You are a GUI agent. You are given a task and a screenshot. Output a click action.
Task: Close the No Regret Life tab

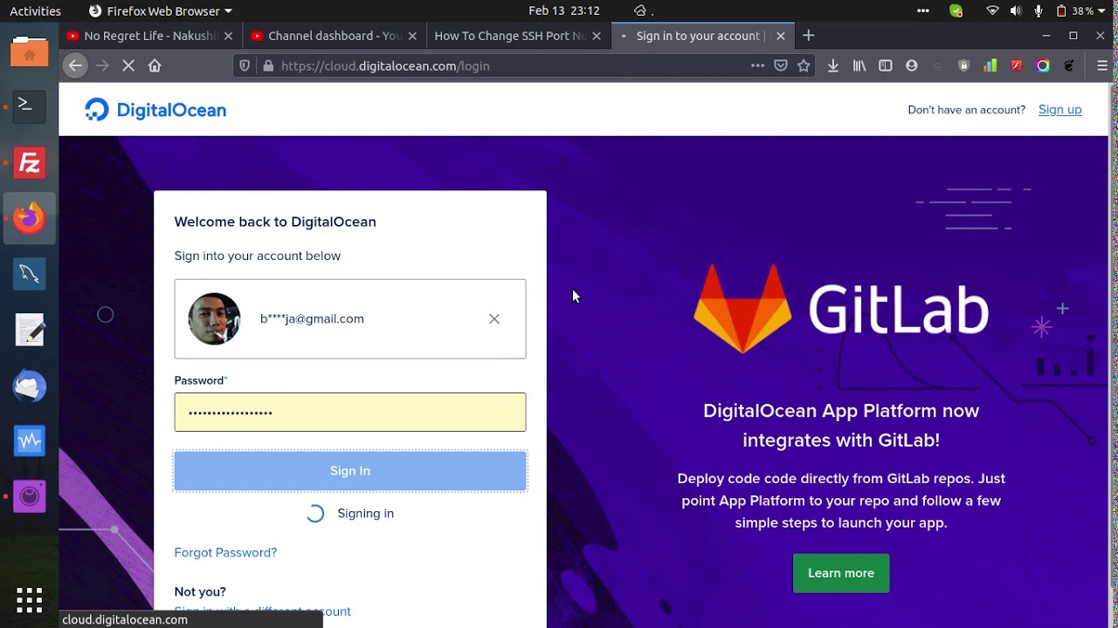(228, 36)
